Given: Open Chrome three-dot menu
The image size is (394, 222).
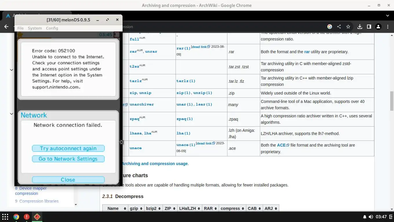Looking at the screenshot, I should pyautogui.click(x=388, y=27).
